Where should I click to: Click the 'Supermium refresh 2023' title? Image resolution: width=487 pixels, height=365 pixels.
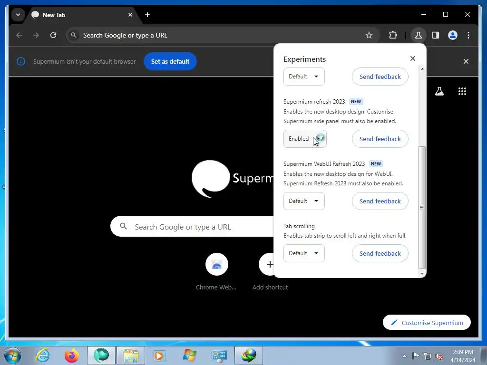314,102
